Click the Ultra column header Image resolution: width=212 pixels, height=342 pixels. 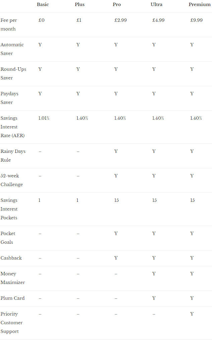(156, 4)
